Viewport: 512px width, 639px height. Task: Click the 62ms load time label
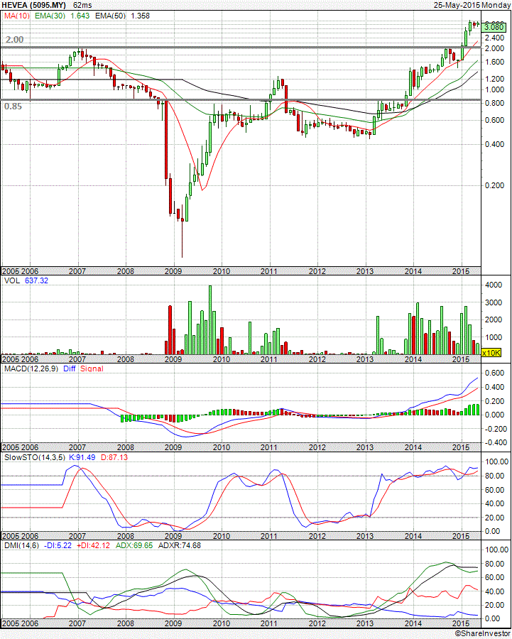coord(82,5)
